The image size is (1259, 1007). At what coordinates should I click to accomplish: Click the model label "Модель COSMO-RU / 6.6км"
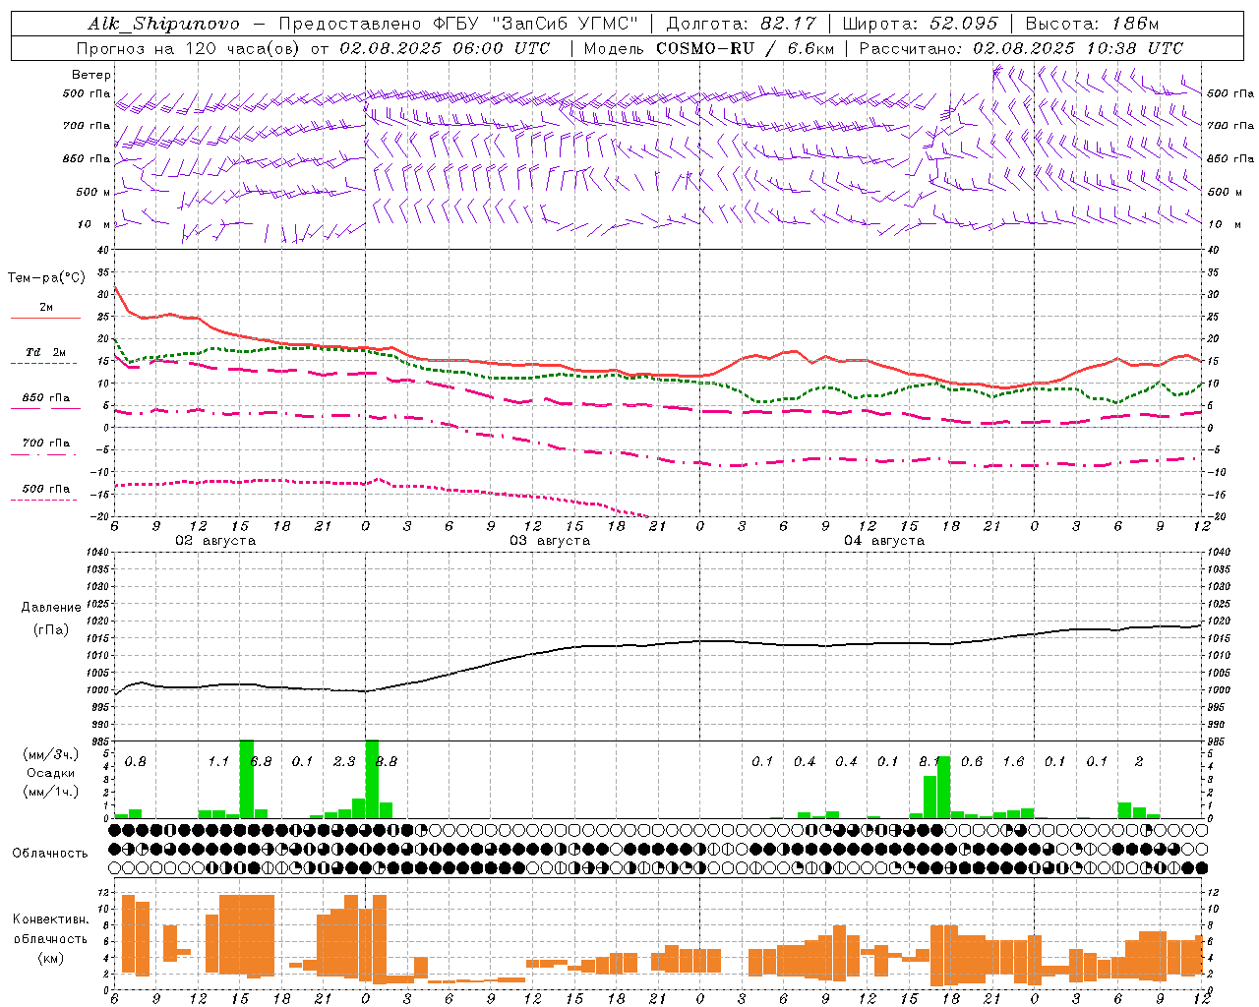coord(709,48)
